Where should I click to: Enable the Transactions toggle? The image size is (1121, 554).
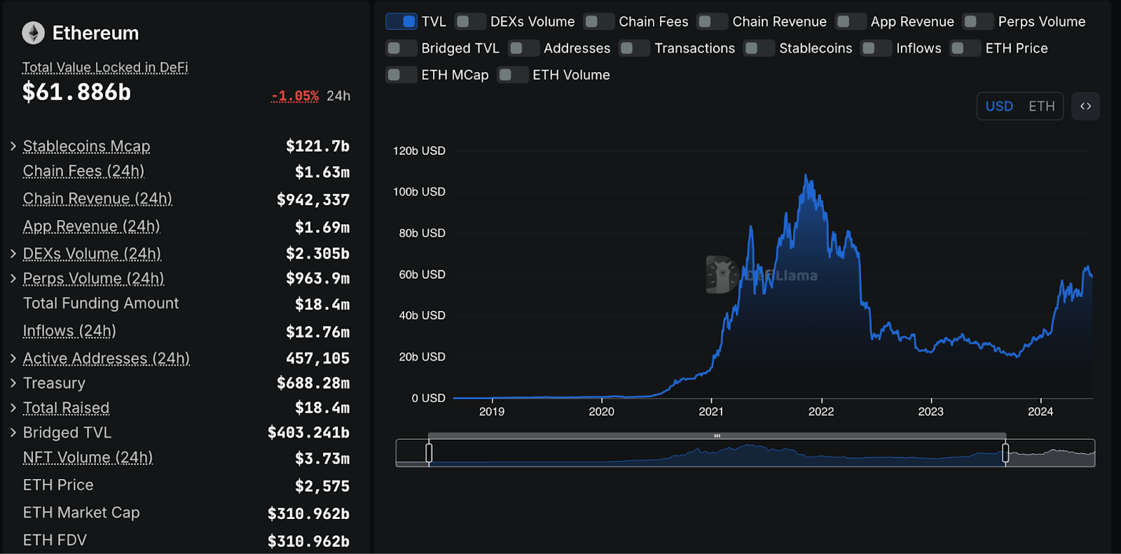click(x=634, y=48)
